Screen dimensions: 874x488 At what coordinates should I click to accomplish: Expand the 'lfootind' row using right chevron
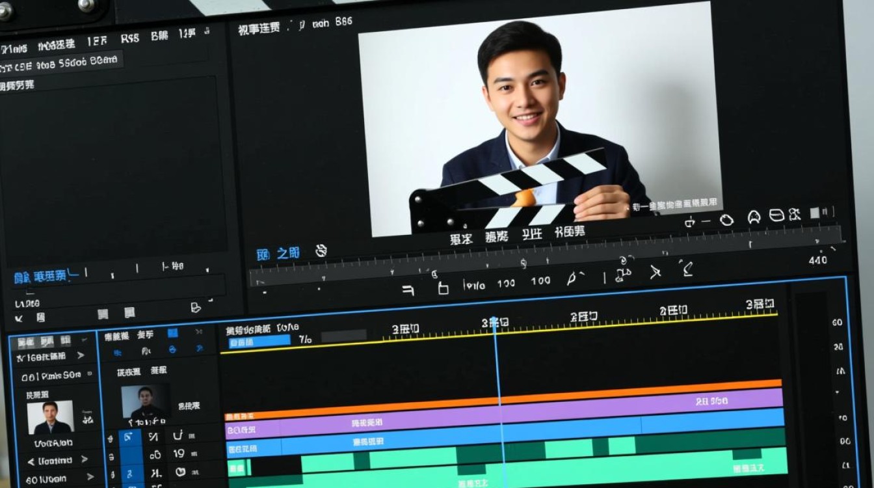click(x=83, y=460)
